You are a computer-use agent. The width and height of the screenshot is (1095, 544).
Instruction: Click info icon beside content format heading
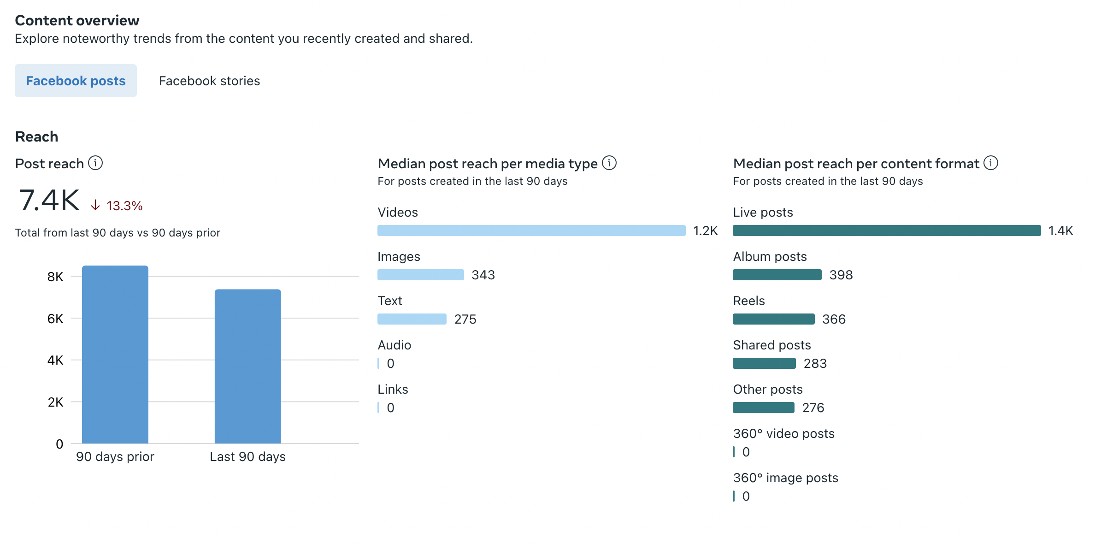991,163
